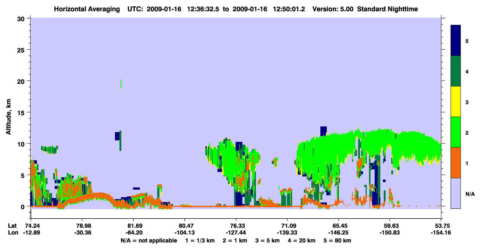This screenshot has height=251, width=490.
Task: Click the colorbar label 1
Action: (467, 163)
